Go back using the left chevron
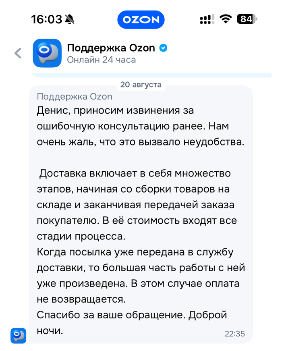This screenshot has height=351, width=282. pyautogui.click(x=18, y=53)
